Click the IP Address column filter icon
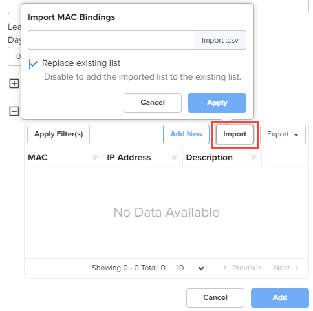Image resolution: width=313 pixels, height=311 pixels. pos(174,158)
